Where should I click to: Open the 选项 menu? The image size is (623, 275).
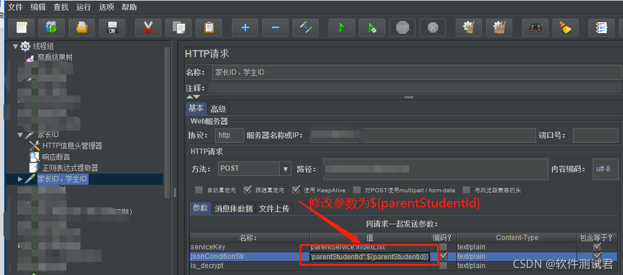tap(106, 7)
